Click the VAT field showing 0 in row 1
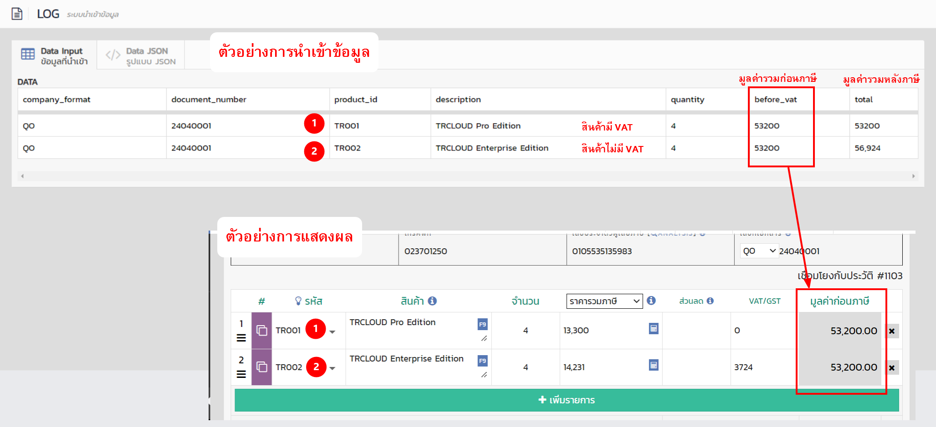Viewport: 936px width, 427px height. pos(764,331)
